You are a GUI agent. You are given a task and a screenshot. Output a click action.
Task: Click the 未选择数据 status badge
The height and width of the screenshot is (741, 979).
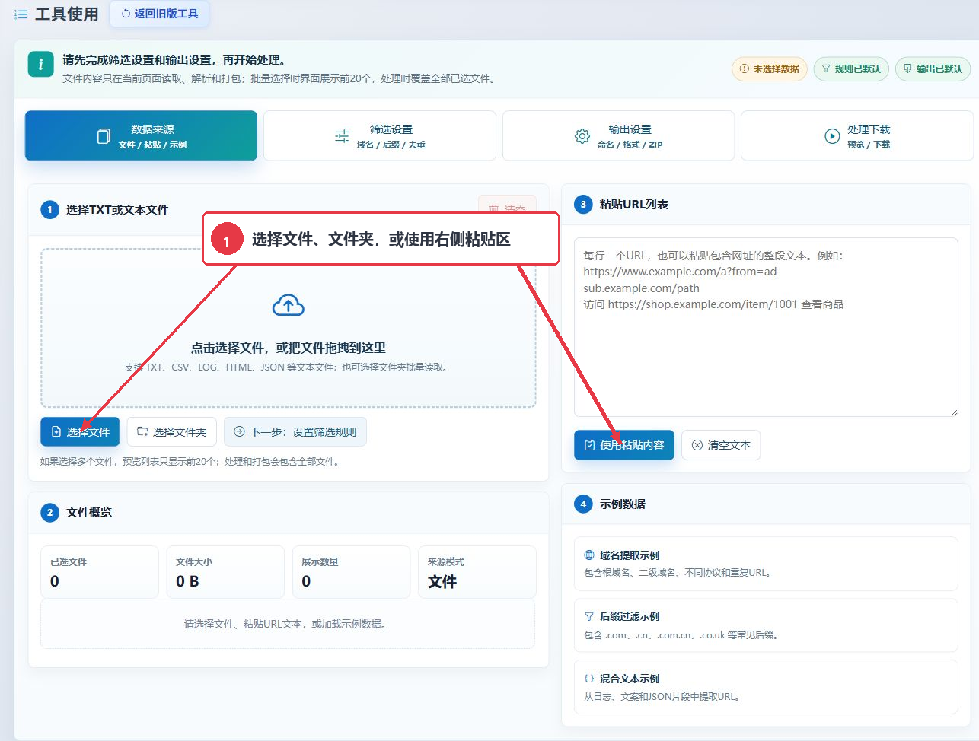tap(769, 68)
